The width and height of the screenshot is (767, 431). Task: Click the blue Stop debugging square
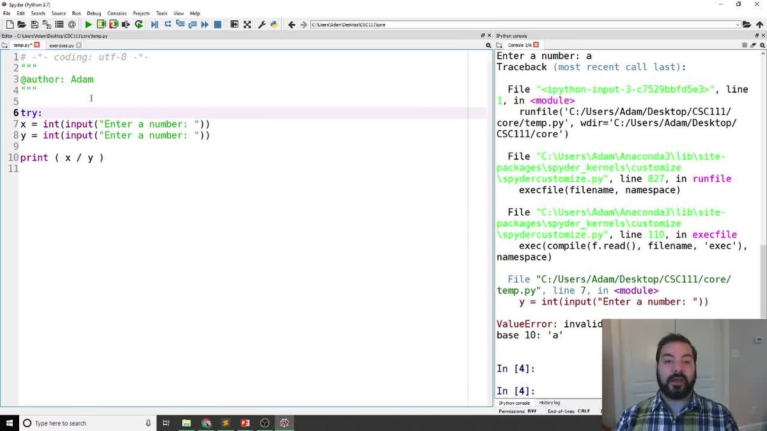[217, 24]
